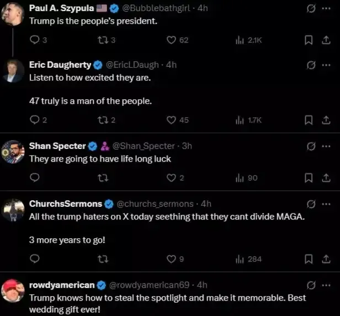
Task: Click rowdyamerican's profile avatar
Action: click(x=12, y=290)
